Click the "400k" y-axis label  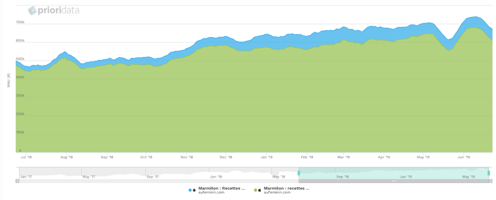(20, 78)
